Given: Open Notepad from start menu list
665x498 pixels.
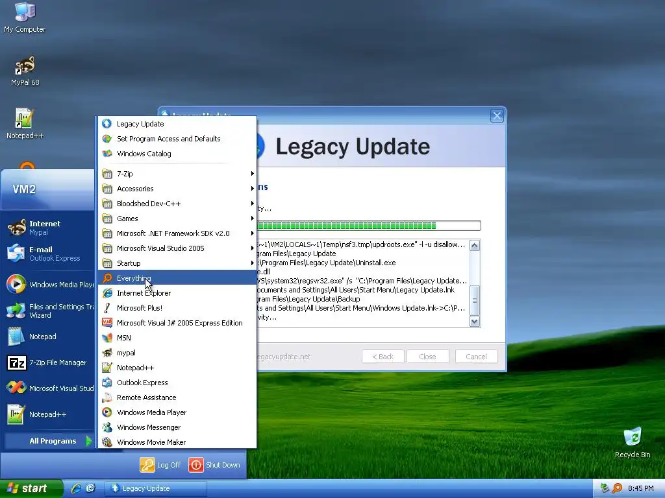Looking at the screenshot, I should (49, 337).
